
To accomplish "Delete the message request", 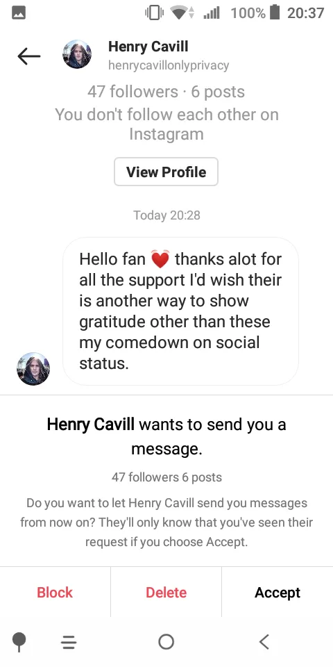I will point(166,592).
